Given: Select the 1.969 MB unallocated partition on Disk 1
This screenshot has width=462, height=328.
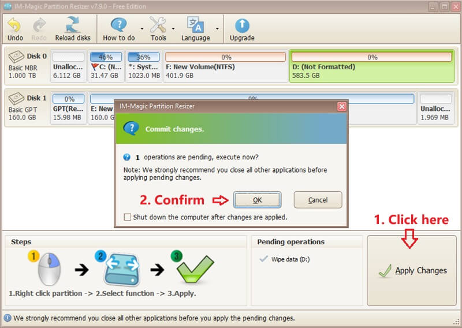Looking at the screenshot, I should 435,107.
